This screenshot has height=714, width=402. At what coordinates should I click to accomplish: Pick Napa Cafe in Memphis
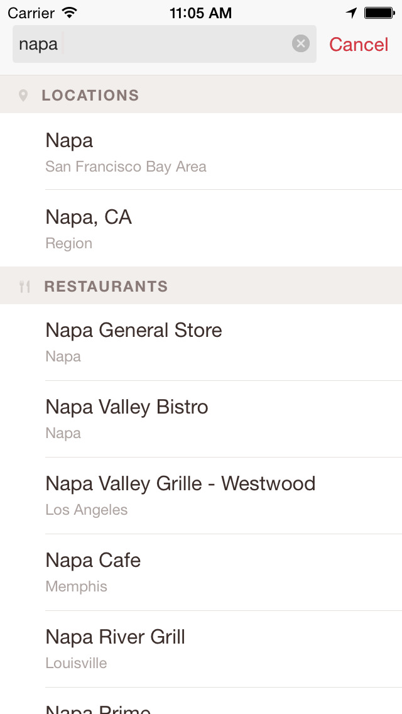[201, 573]
